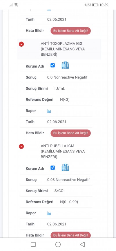Tap the Android home circle button

coord(58,244)
